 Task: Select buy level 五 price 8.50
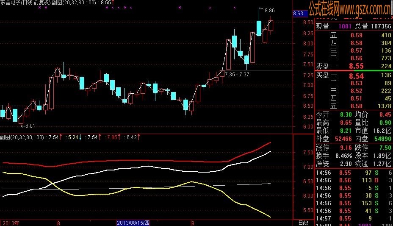(x=357, y=106)
